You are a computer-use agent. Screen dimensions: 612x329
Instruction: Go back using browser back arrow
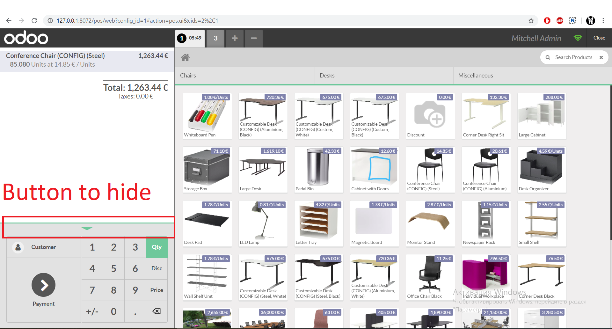click(9, 21)
